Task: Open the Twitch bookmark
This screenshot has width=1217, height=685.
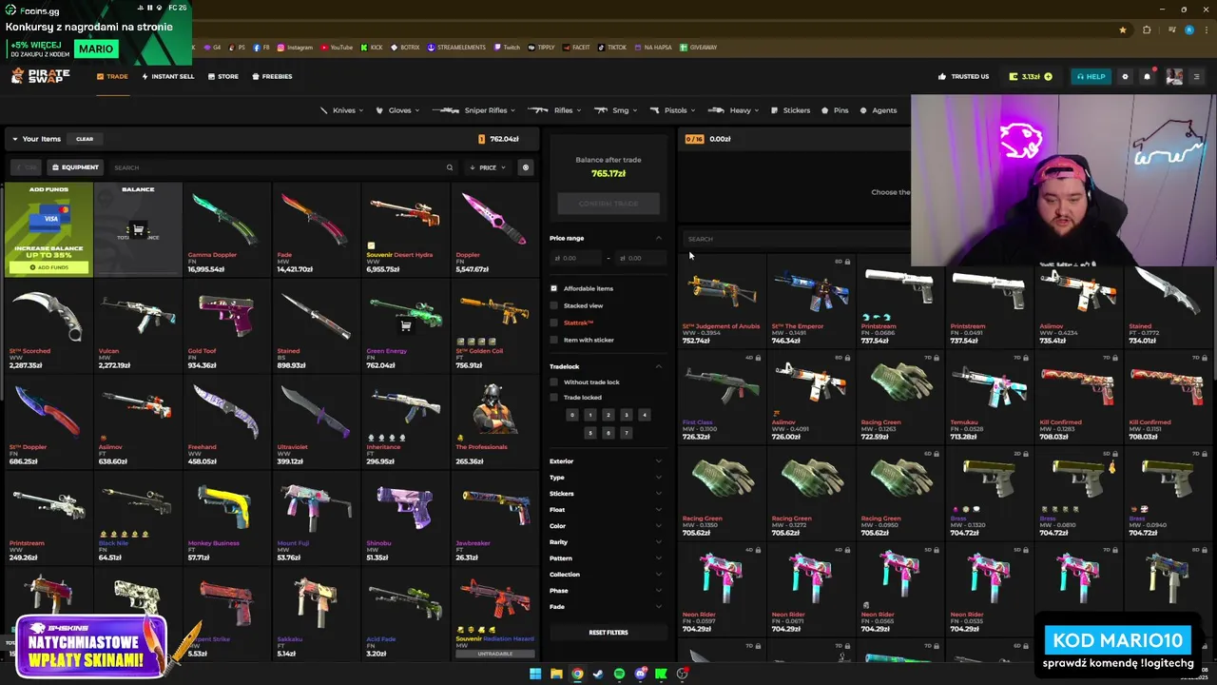Action: 507,47
